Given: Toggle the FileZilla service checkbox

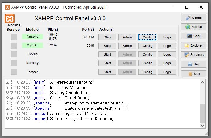Looking at the screenshot, I should click(x=14, y=54).
